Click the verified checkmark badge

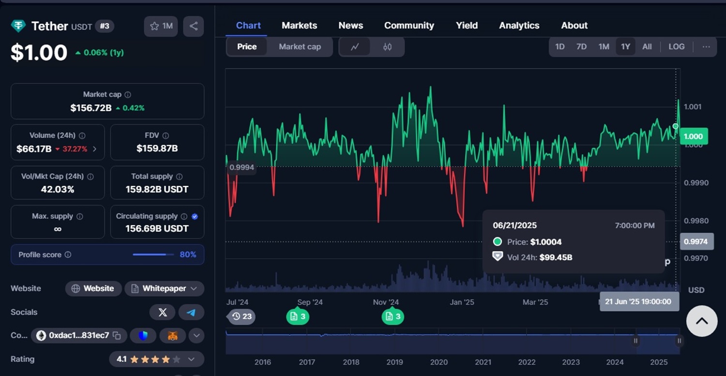pyautogui.click(x=195, y=217)
